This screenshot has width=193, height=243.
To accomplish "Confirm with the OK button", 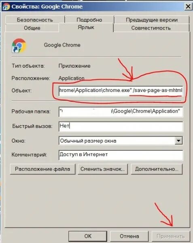I will [88, 236].
